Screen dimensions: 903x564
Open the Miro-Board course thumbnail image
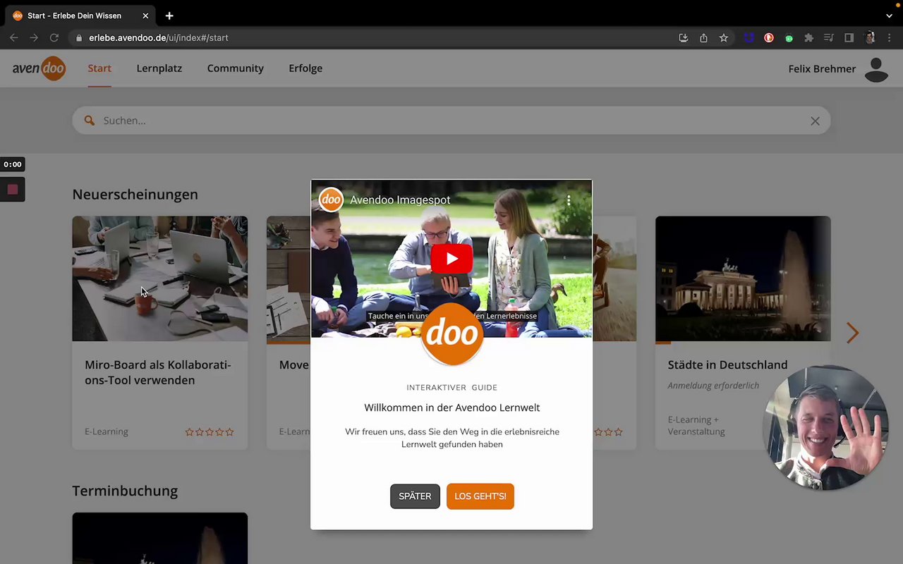[x=160, y=278]
